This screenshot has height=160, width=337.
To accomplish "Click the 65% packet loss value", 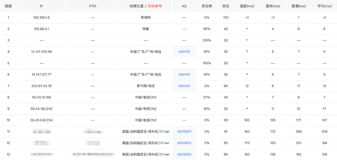I will [x=207, y=29].
